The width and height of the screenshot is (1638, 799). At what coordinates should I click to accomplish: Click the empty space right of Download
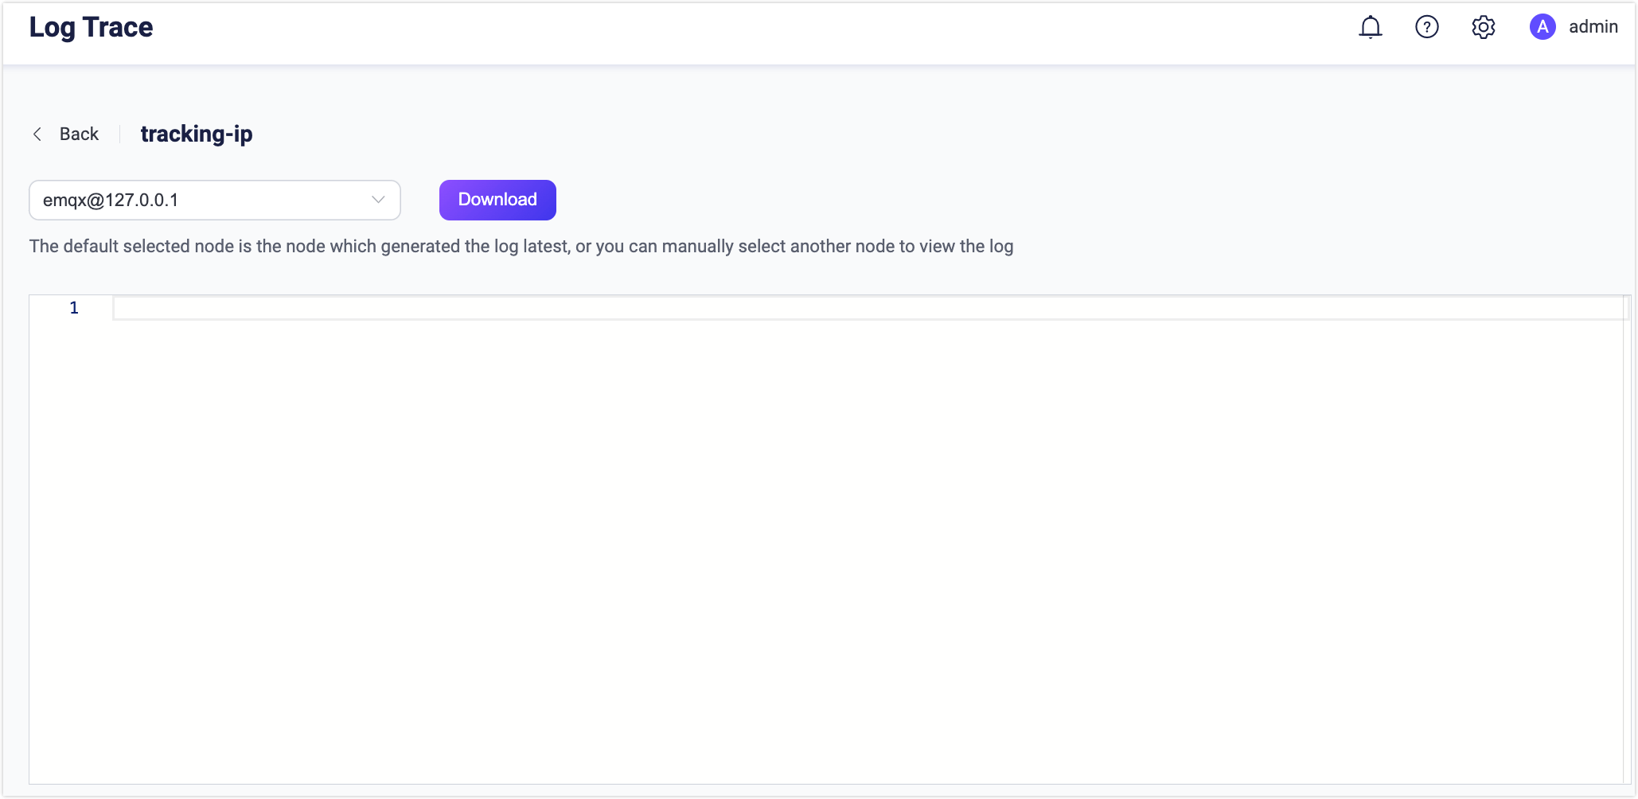tap(1035, 200)
